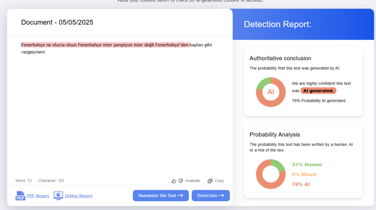This screenshot has width=376, height=210.
Task: Open the Online Report link
Action: pos(79,196)
